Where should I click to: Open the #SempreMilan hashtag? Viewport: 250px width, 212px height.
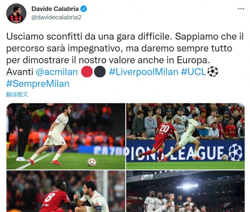[x=38, y=84]
